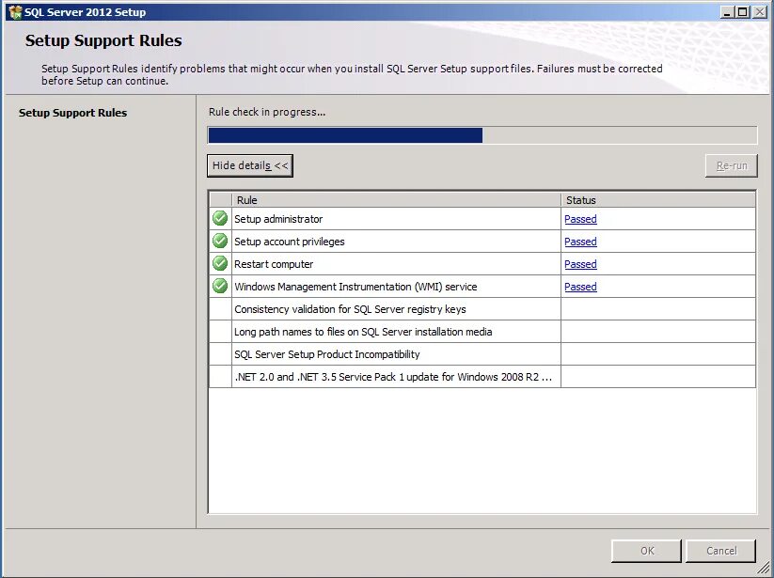Image resolution: width=774 pixels, height=578 pixels.
Task: Select Consistency validation for SQL Server registry keys
Action: click(x=350, y=309)
